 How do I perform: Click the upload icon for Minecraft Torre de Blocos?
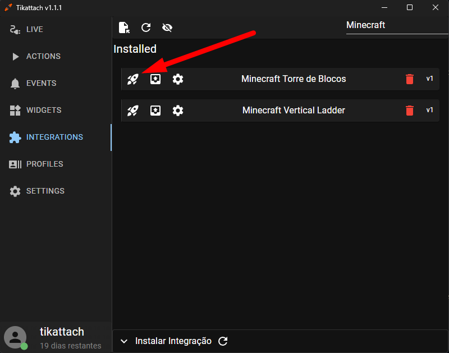click(x=155, y=79)
